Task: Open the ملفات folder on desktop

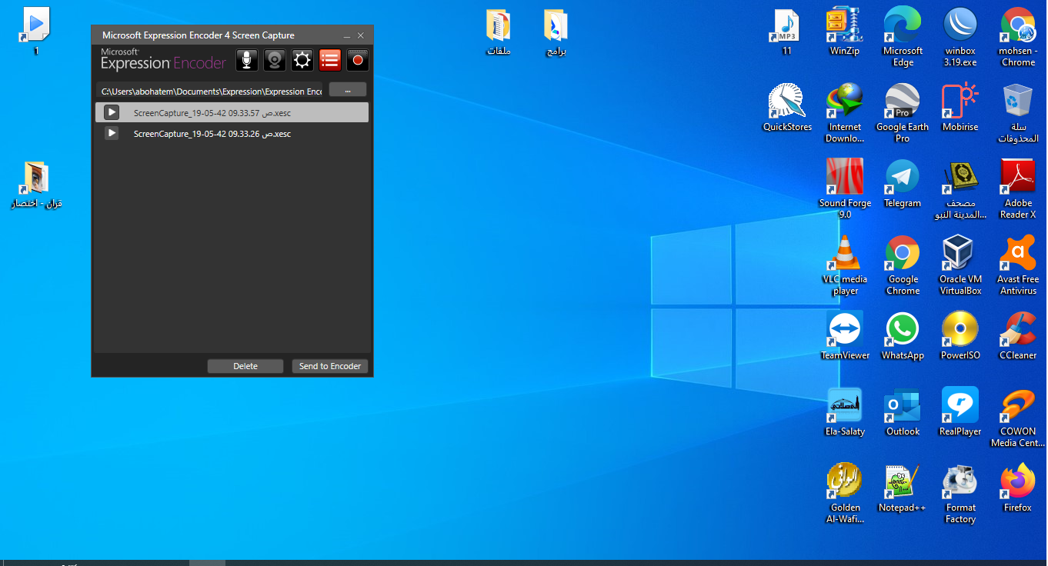Action: pos(499,32)
